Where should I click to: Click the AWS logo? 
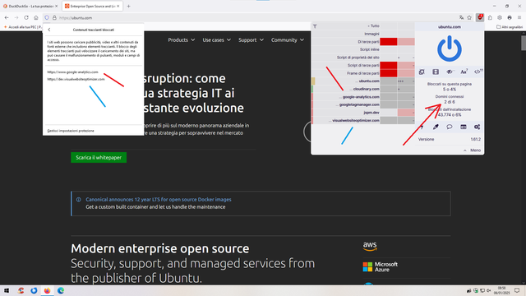tap(370, 247)
